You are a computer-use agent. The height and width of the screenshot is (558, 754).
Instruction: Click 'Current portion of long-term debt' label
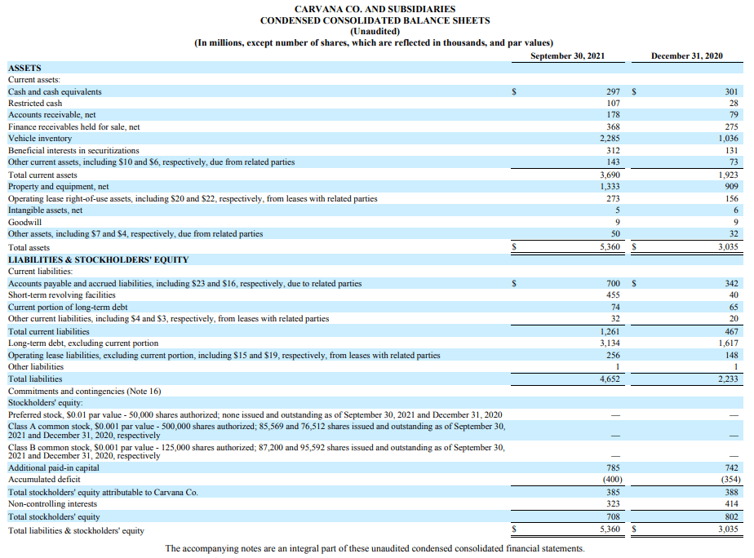point(68,307)
